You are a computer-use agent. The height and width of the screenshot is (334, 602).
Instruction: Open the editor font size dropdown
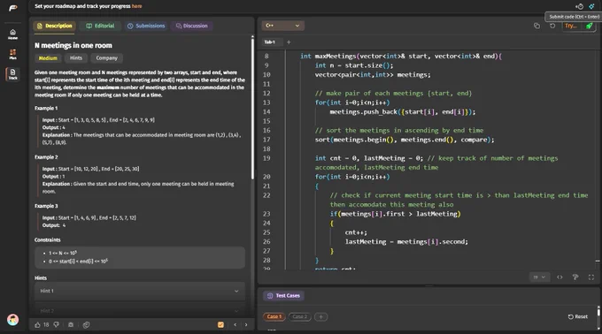click(x=539, y=277)
